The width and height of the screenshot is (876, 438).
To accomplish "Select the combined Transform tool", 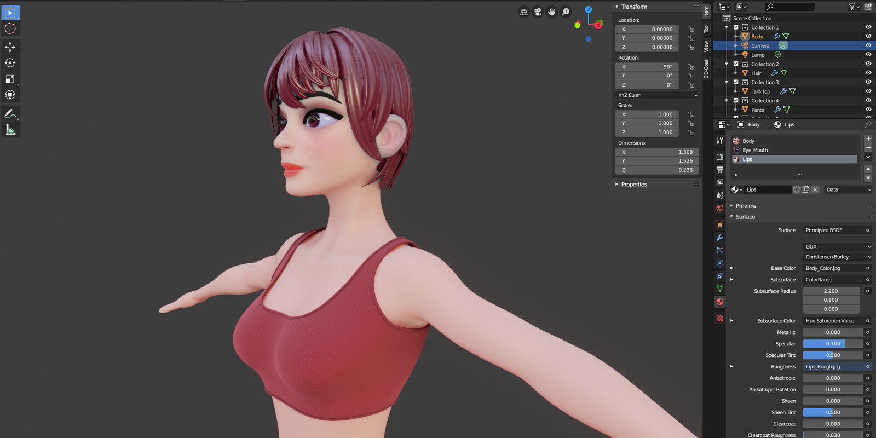I will pyautogui.click(x=10, y=95).
